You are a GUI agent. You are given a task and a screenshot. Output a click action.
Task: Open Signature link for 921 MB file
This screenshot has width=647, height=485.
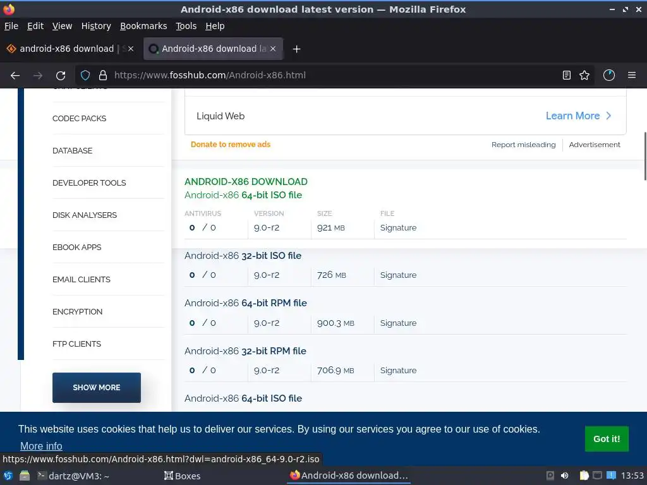pos(398,227)
